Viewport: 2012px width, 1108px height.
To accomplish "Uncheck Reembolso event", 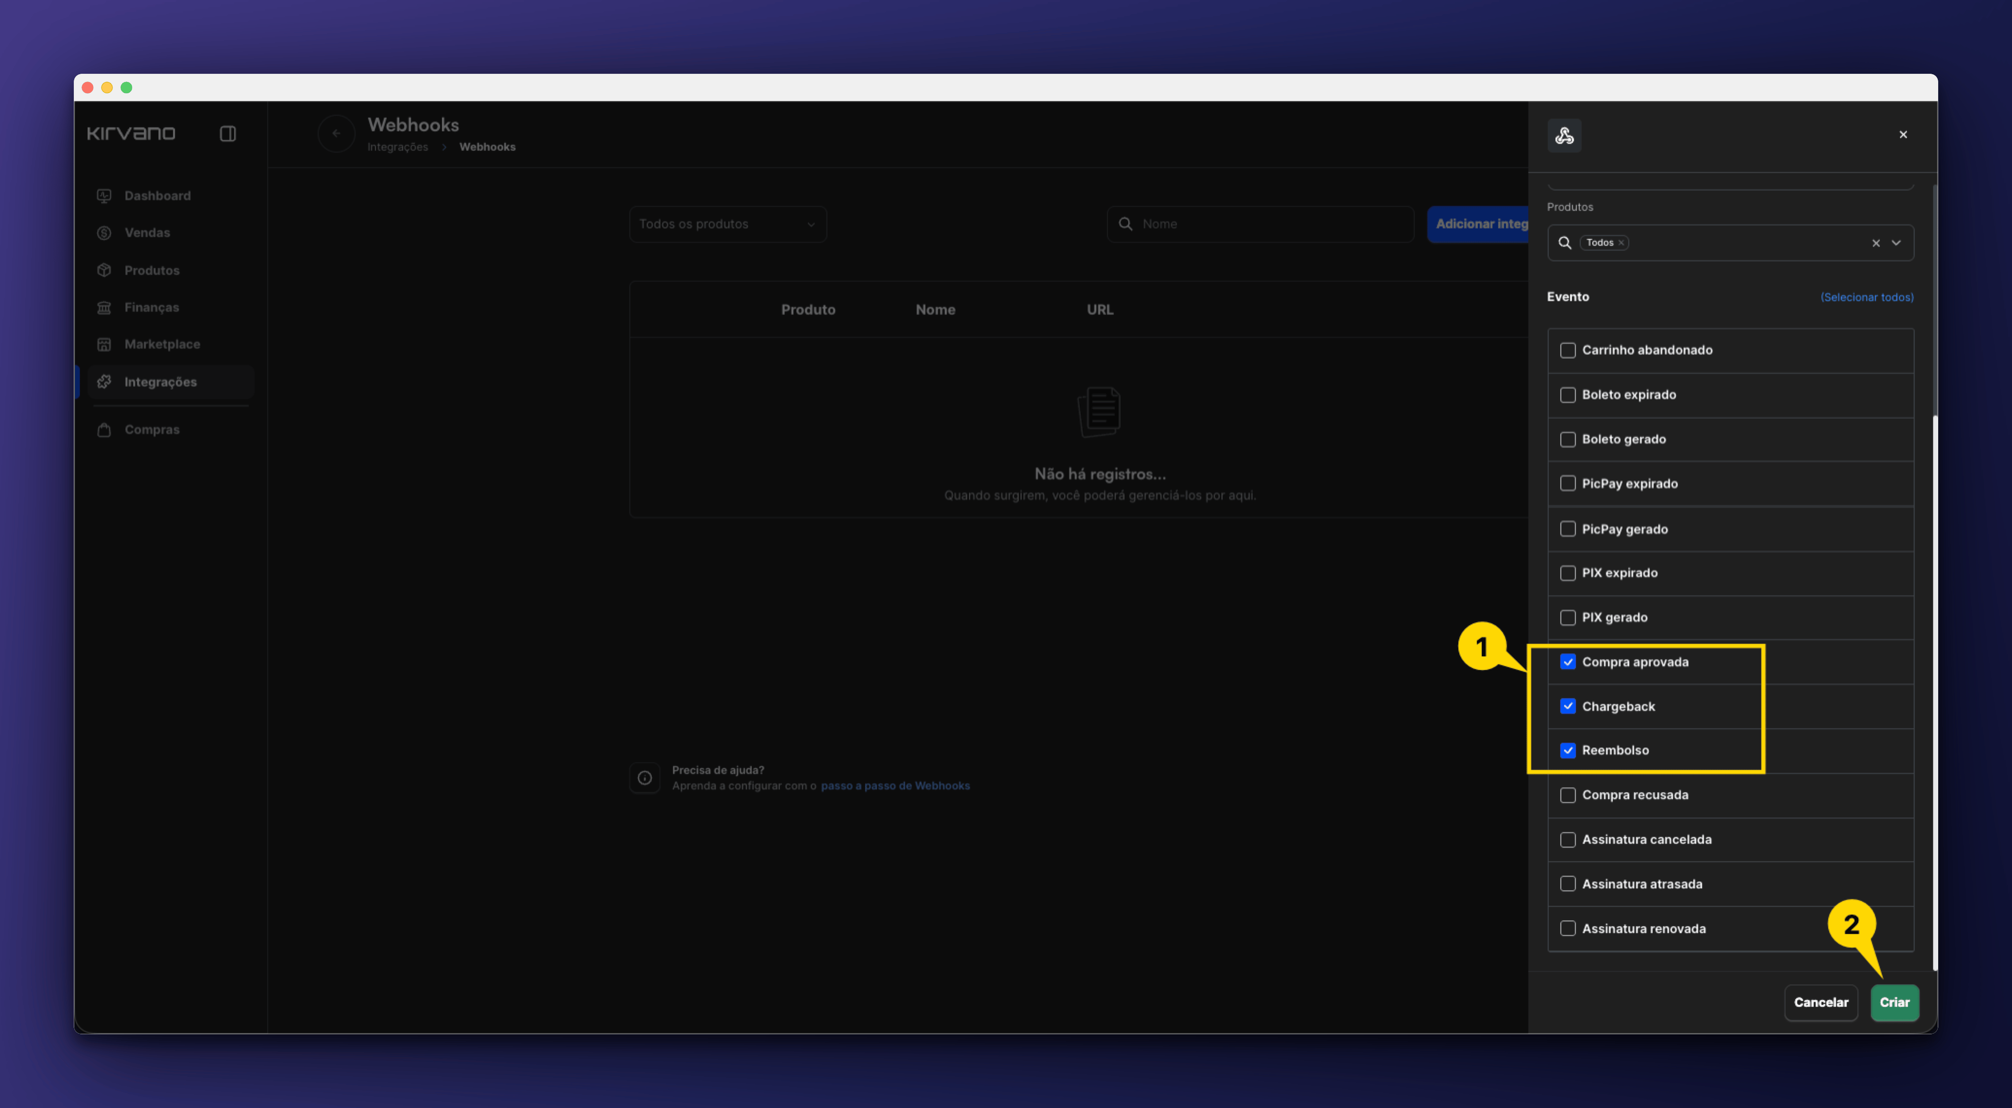I will click(1567, 750).
